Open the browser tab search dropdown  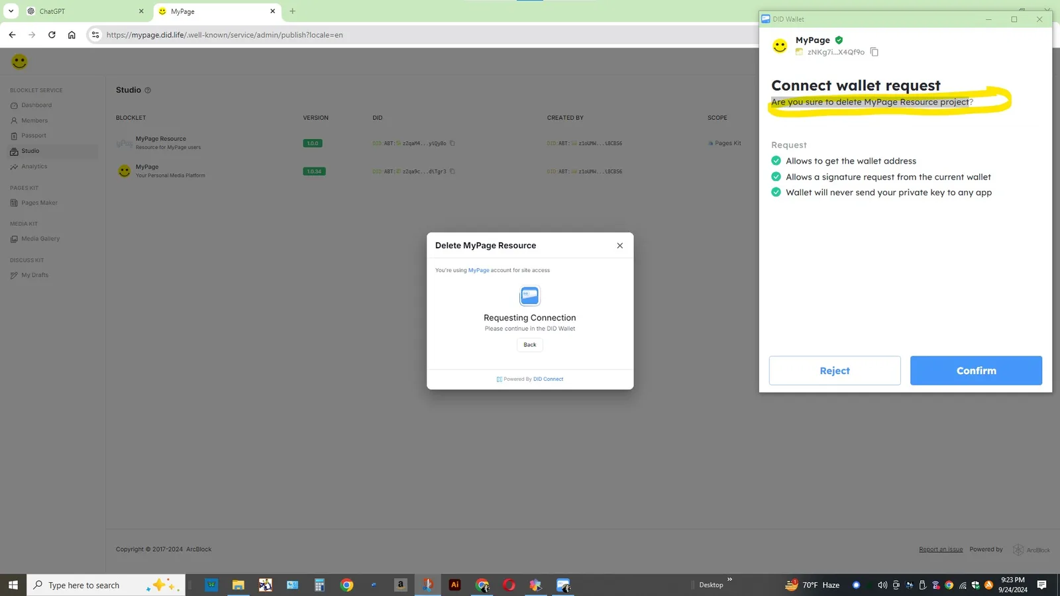(x=11, y=11)
